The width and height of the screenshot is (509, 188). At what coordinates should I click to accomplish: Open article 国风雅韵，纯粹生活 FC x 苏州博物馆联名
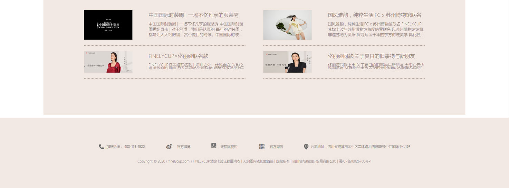(x=374, y=15)
